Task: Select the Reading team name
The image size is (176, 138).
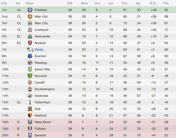Action: pyautogui.click(x=41, y=63)
